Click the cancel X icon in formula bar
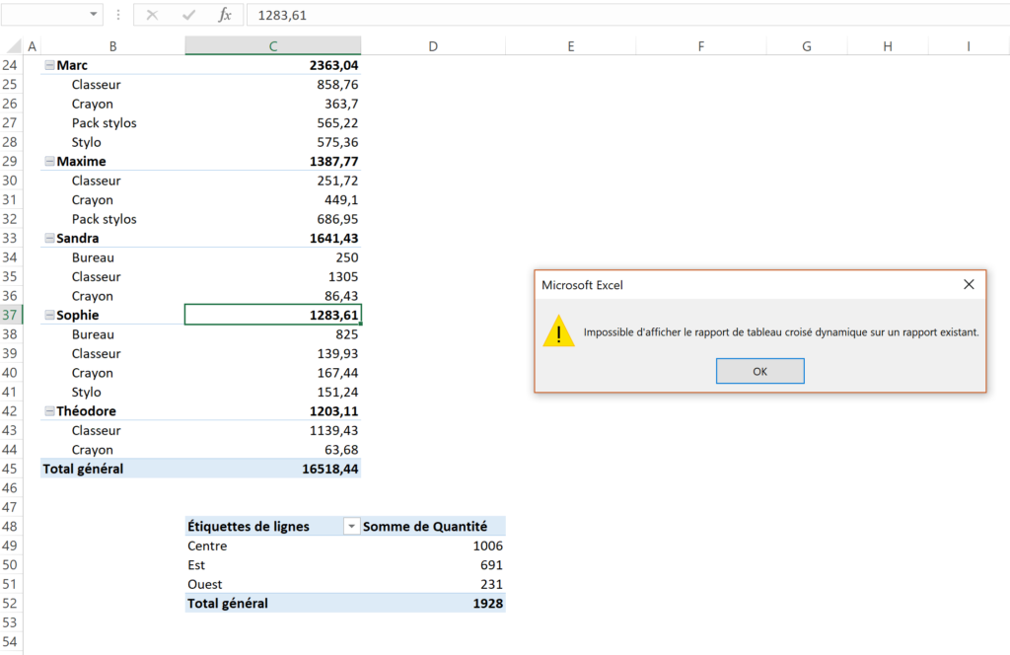The image size is (1010, 655). click(x=152, y=15)
